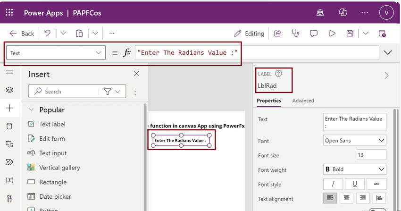Open Tree view layers icon
Screen dimensions: 401x211
coord(9,90)
